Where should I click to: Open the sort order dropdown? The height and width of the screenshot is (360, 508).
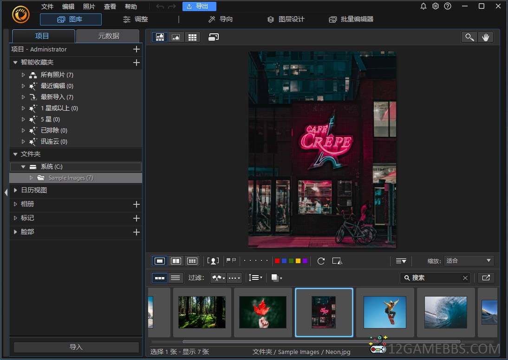[x=255, y=278]
